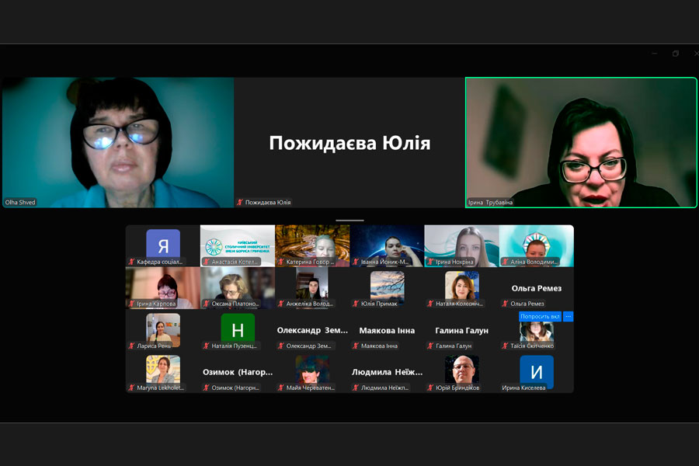Click muted mic icon of Іванна Йоник-М...
Screen dimensions: 699x466
(x=356, y=262)
